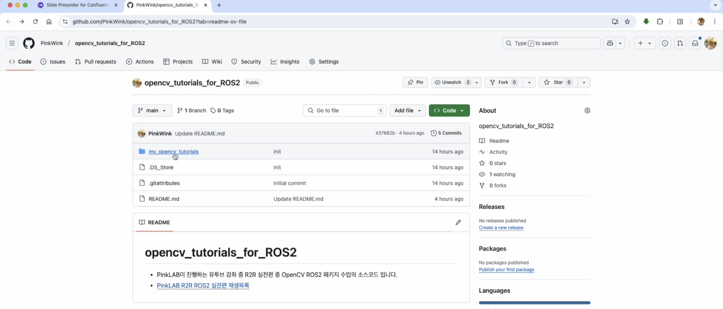Screen dimensions: 723x309
Task: Click the GitHub octocat logo
Action: 29,43
